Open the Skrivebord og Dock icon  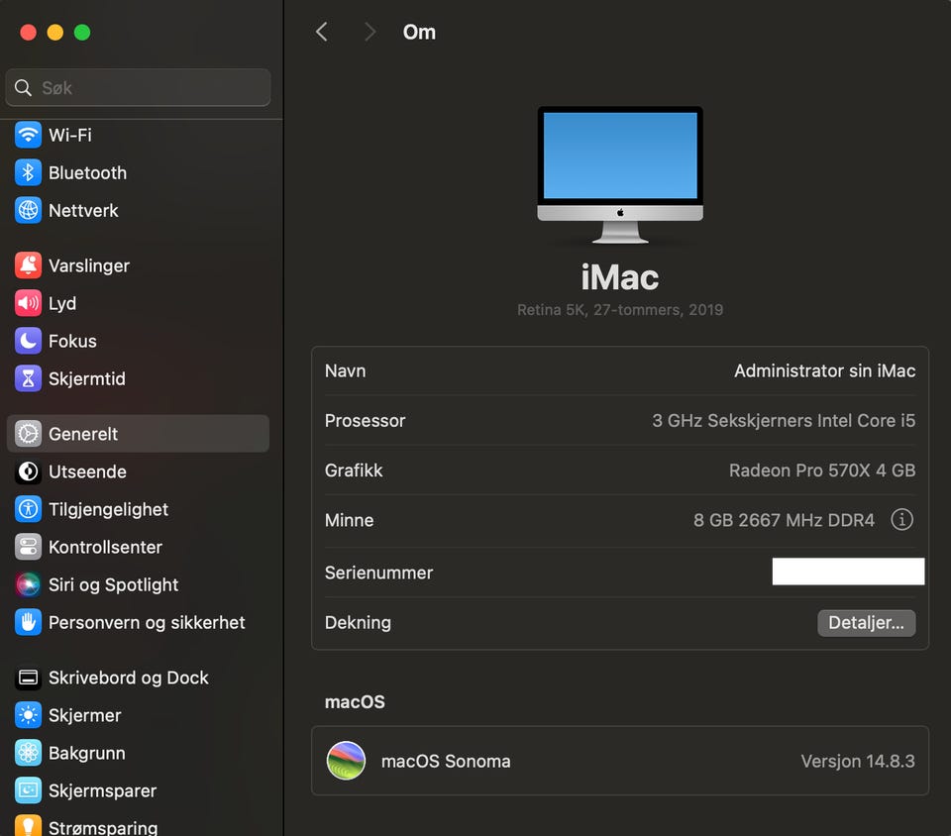pyautogui.click(x=28, y=678)
